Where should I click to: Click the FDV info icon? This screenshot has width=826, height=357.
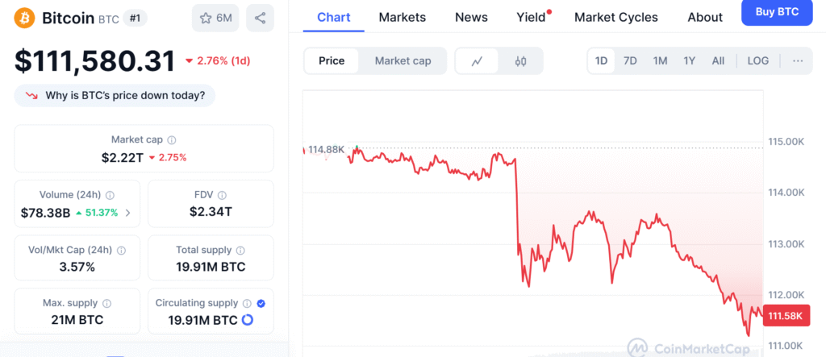[222, 195]
